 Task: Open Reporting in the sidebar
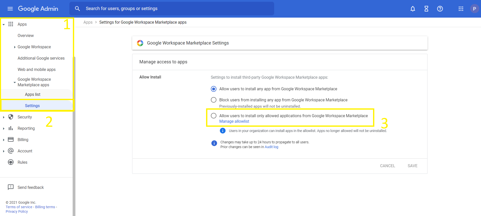pos(26,128)
